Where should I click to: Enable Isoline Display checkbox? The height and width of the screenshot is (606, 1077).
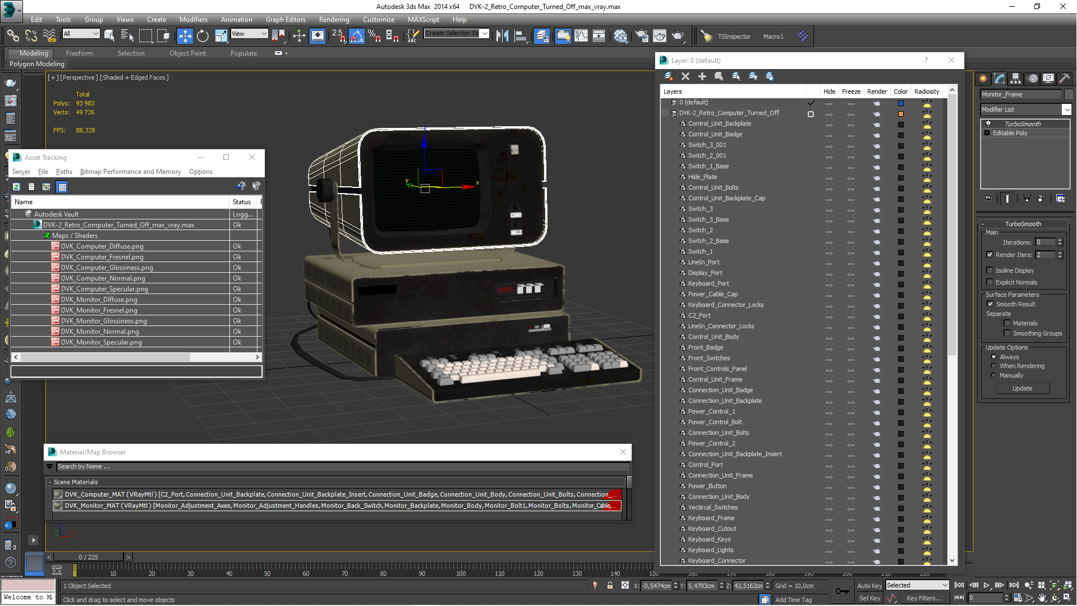989,270
